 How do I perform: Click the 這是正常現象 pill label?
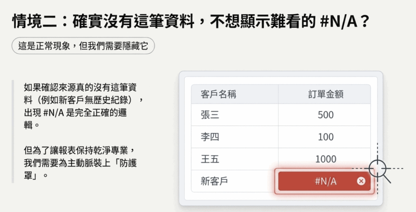tap(83, 46)
